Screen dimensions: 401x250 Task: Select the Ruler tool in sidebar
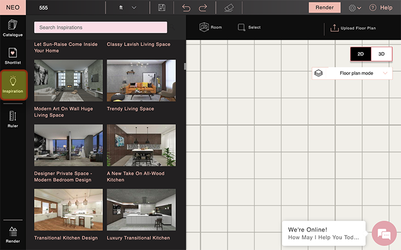coord(13,119)
